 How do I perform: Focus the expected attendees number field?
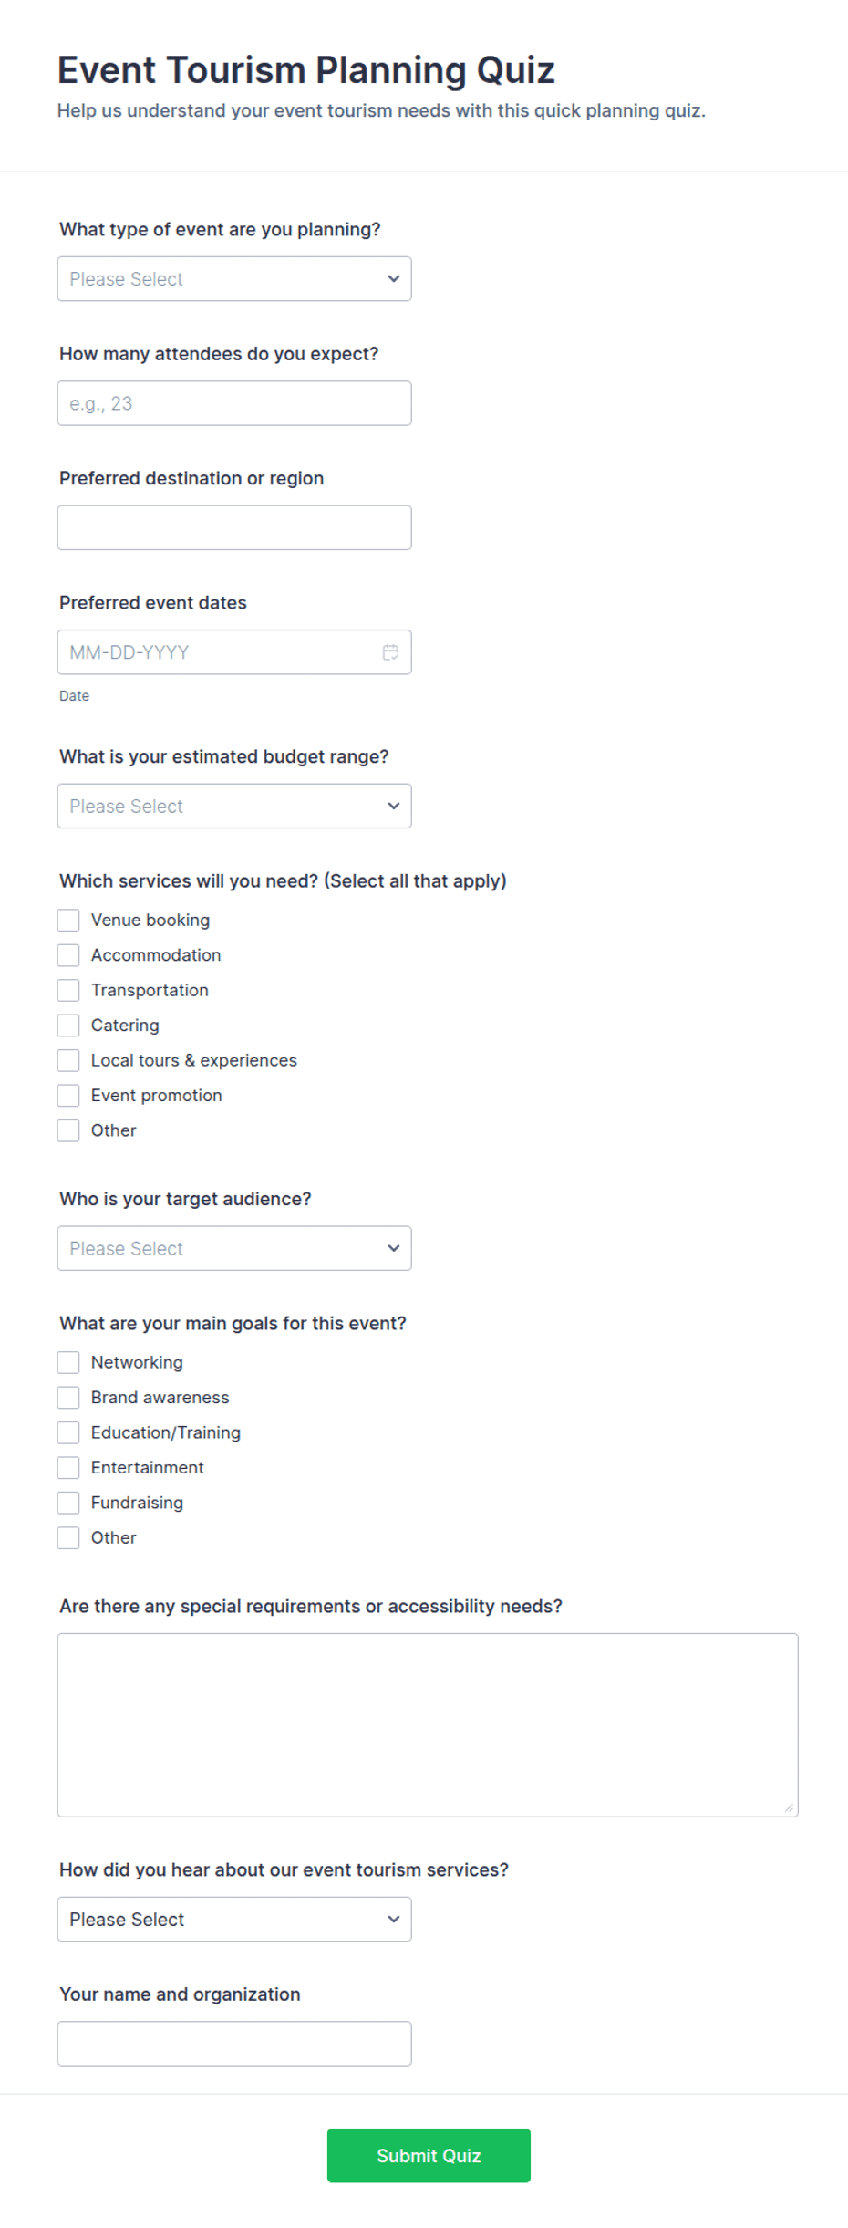234,403
